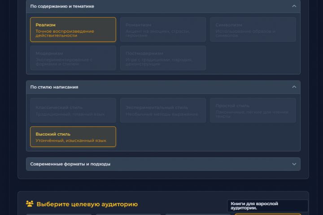The height and width of the screenshot is (215, 323).
Task: Select the 'Символизм' option card
Action: 253,30
